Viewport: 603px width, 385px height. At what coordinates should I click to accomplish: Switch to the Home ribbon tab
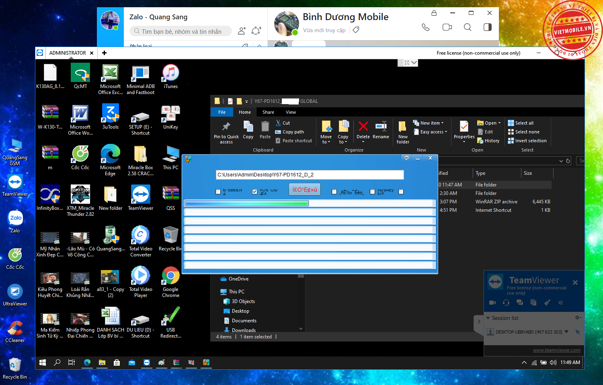coord(244,112)
